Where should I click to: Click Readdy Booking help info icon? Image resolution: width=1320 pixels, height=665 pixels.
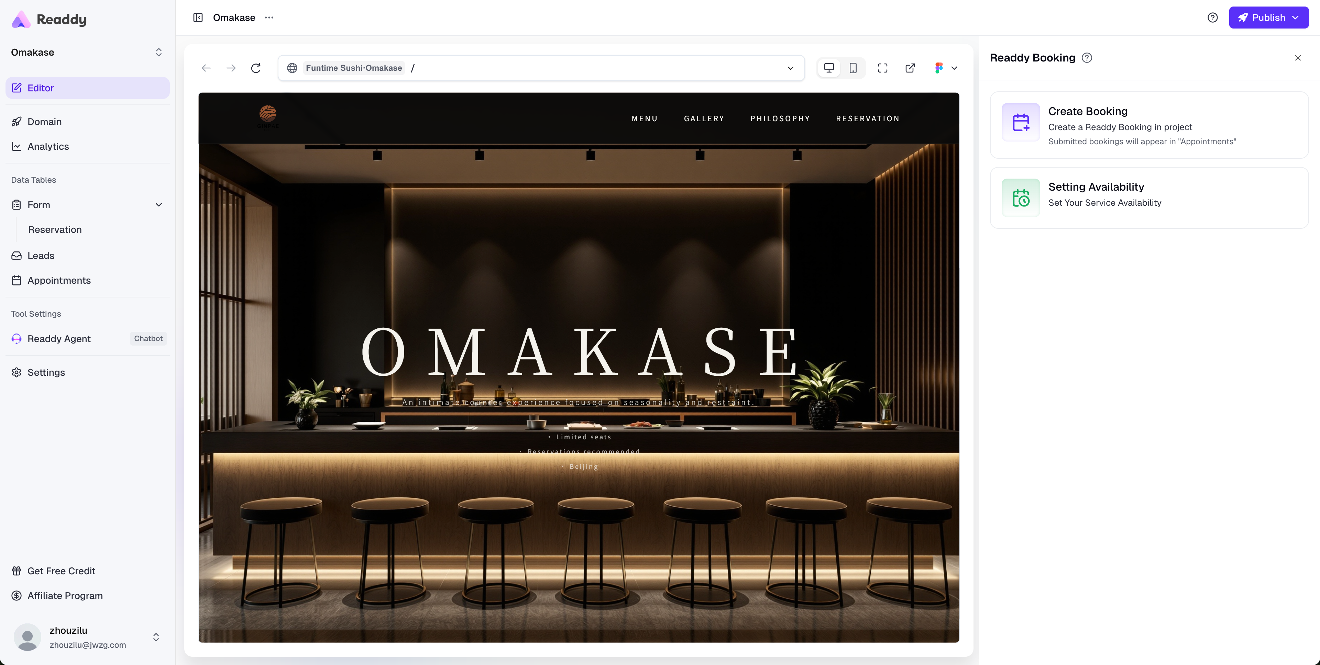click(x=1087, y=58)
